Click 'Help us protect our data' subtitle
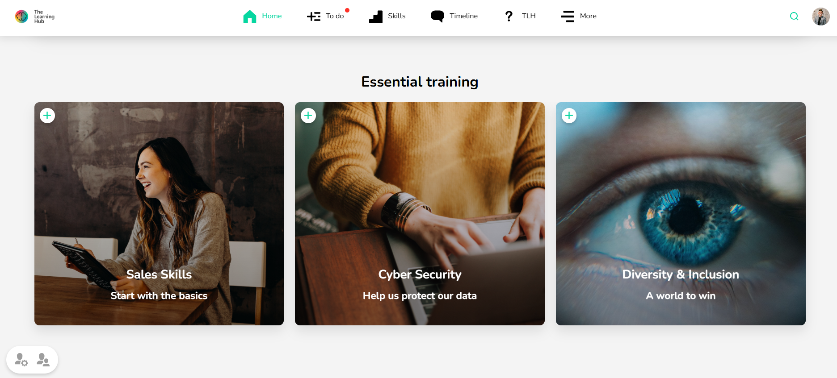The height and width of the screenshot is (378, 837). pyautogui.click(x=420, y=296)
